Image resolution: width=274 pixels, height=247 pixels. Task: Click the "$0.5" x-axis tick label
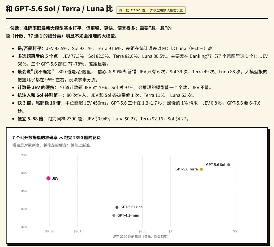pos(143,231)
